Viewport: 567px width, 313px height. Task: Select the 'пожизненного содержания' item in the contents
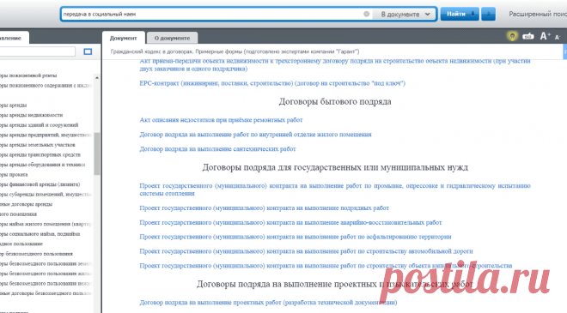coord(46,86)
